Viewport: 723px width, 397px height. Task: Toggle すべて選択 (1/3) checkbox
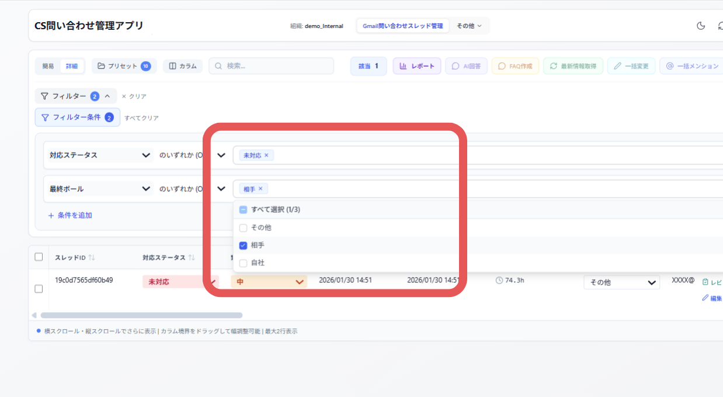(x=244, y=209)
